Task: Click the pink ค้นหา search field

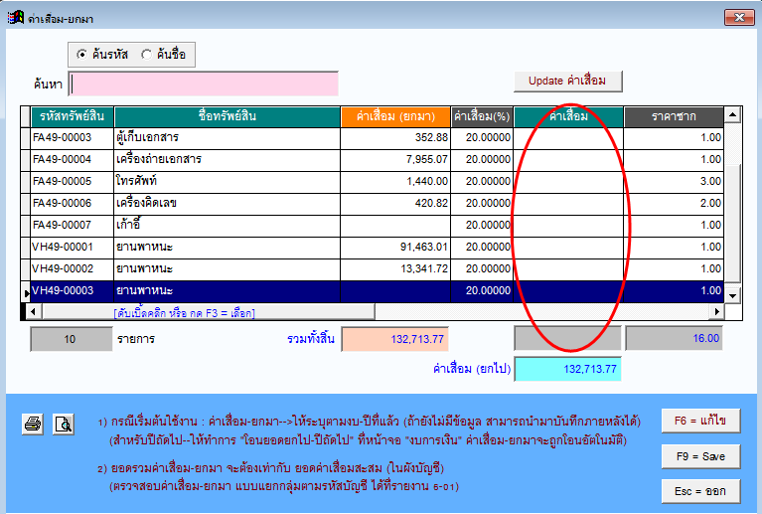Action: tap(203, 85)
